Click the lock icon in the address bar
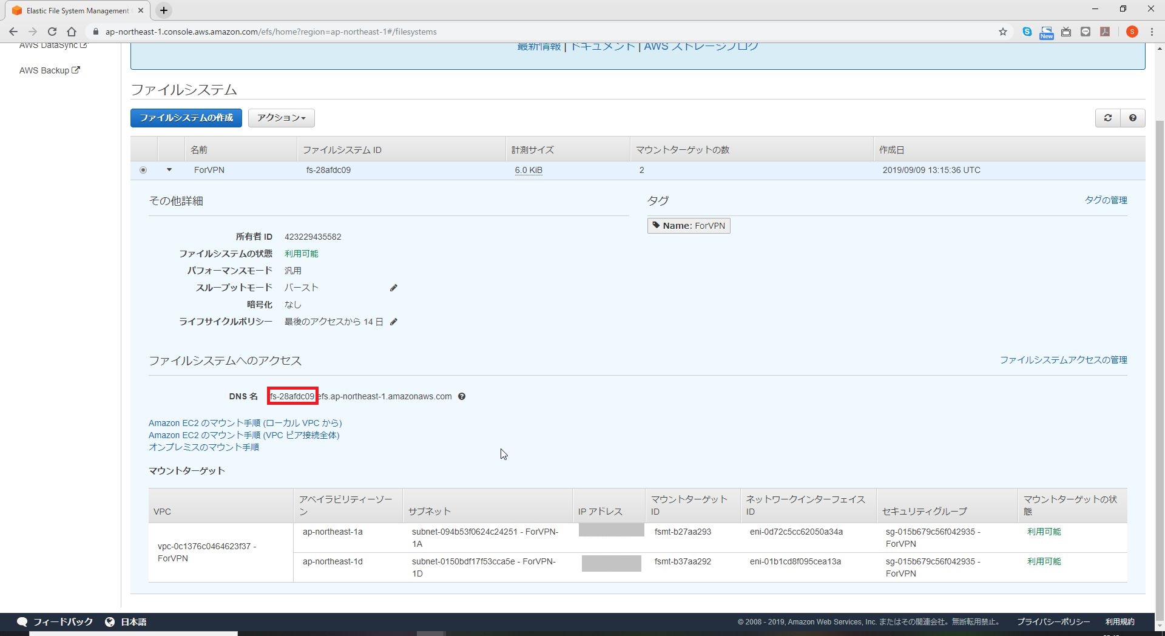Viewport: 1165px width, 636px height. (x=95, y=32)
